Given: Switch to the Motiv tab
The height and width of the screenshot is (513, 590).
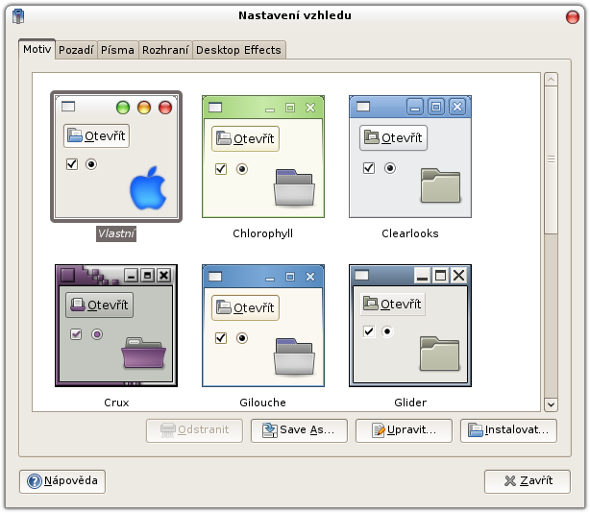Looking at the screenshot, I should (37, 49).
